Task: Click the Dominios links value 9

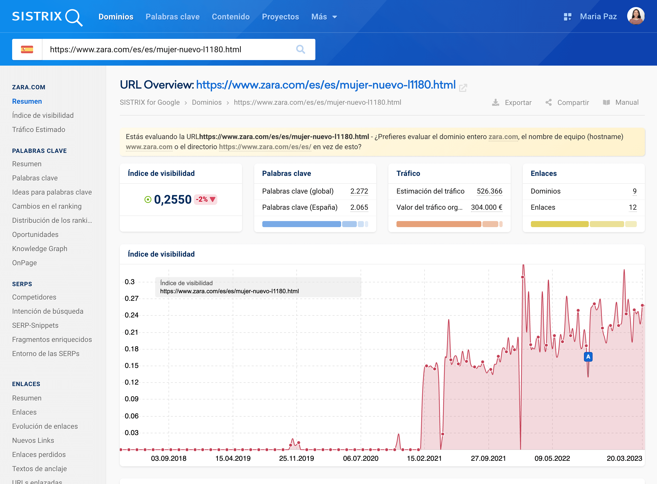Action: point(635,191)
